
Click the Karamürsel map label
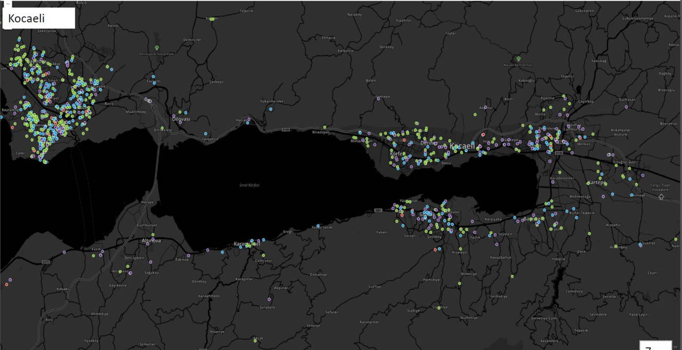246,245
